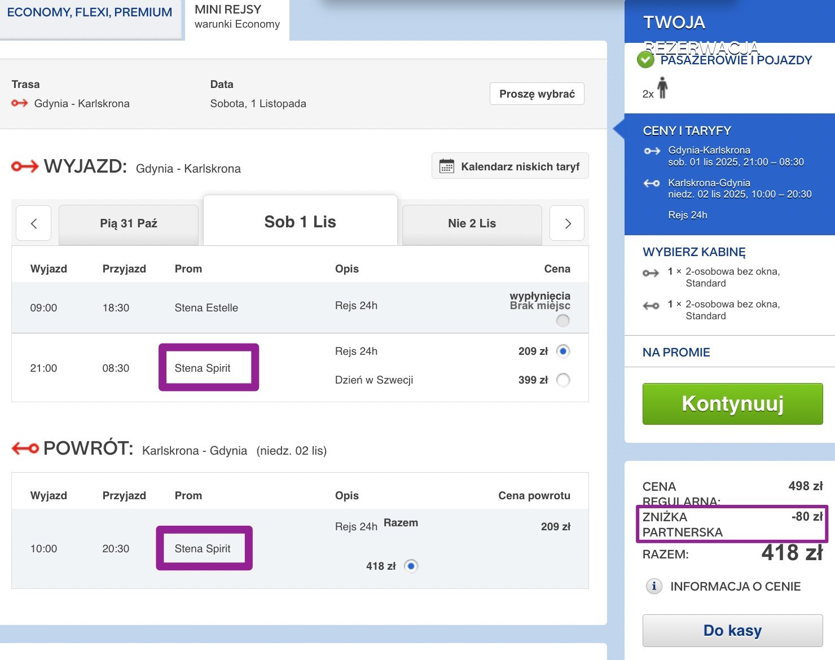Click the red Powrót arrow icon
835x660 pixels.
(25, 448)
